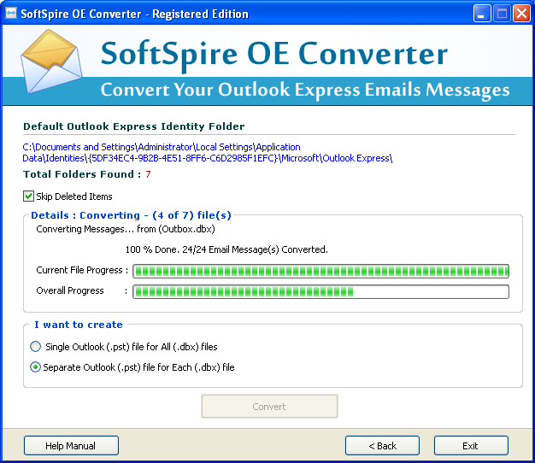Close the SoftSpire OE Converter window

521,14
